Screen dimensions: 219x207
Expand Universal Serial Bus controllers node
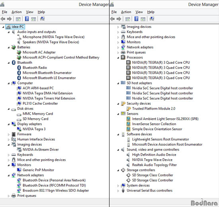point(118,191)
